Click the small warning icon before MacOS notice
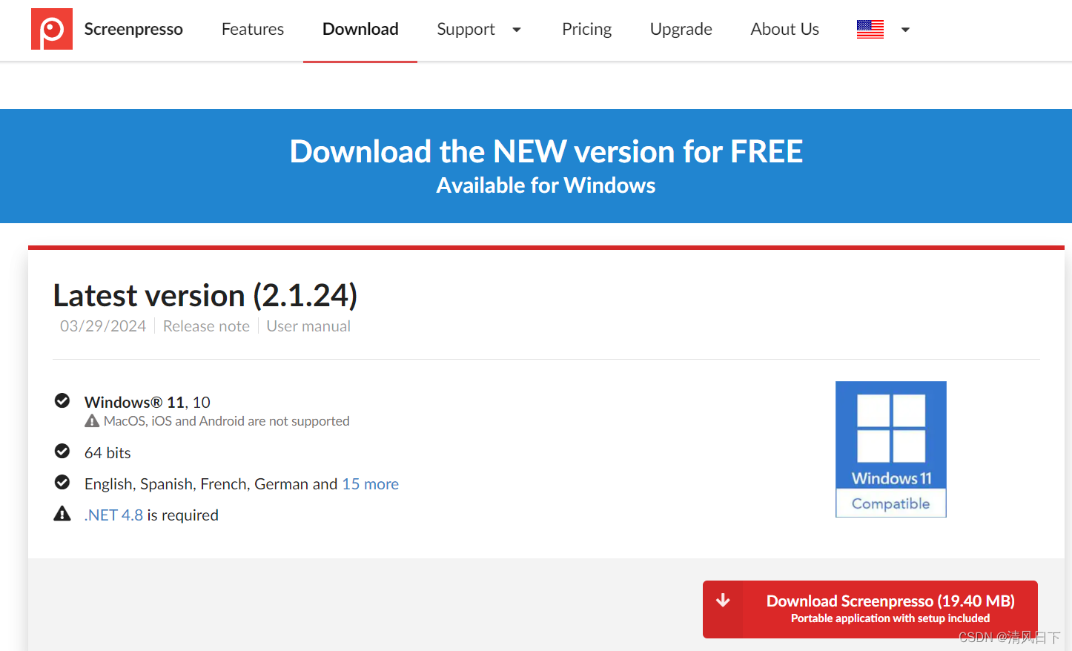 (92, 421)
